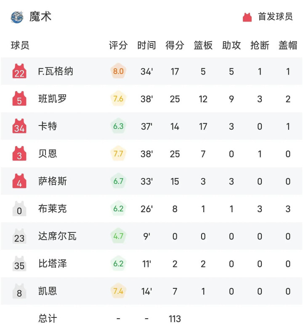Click the 首发球员 legend label

[275, 17]
